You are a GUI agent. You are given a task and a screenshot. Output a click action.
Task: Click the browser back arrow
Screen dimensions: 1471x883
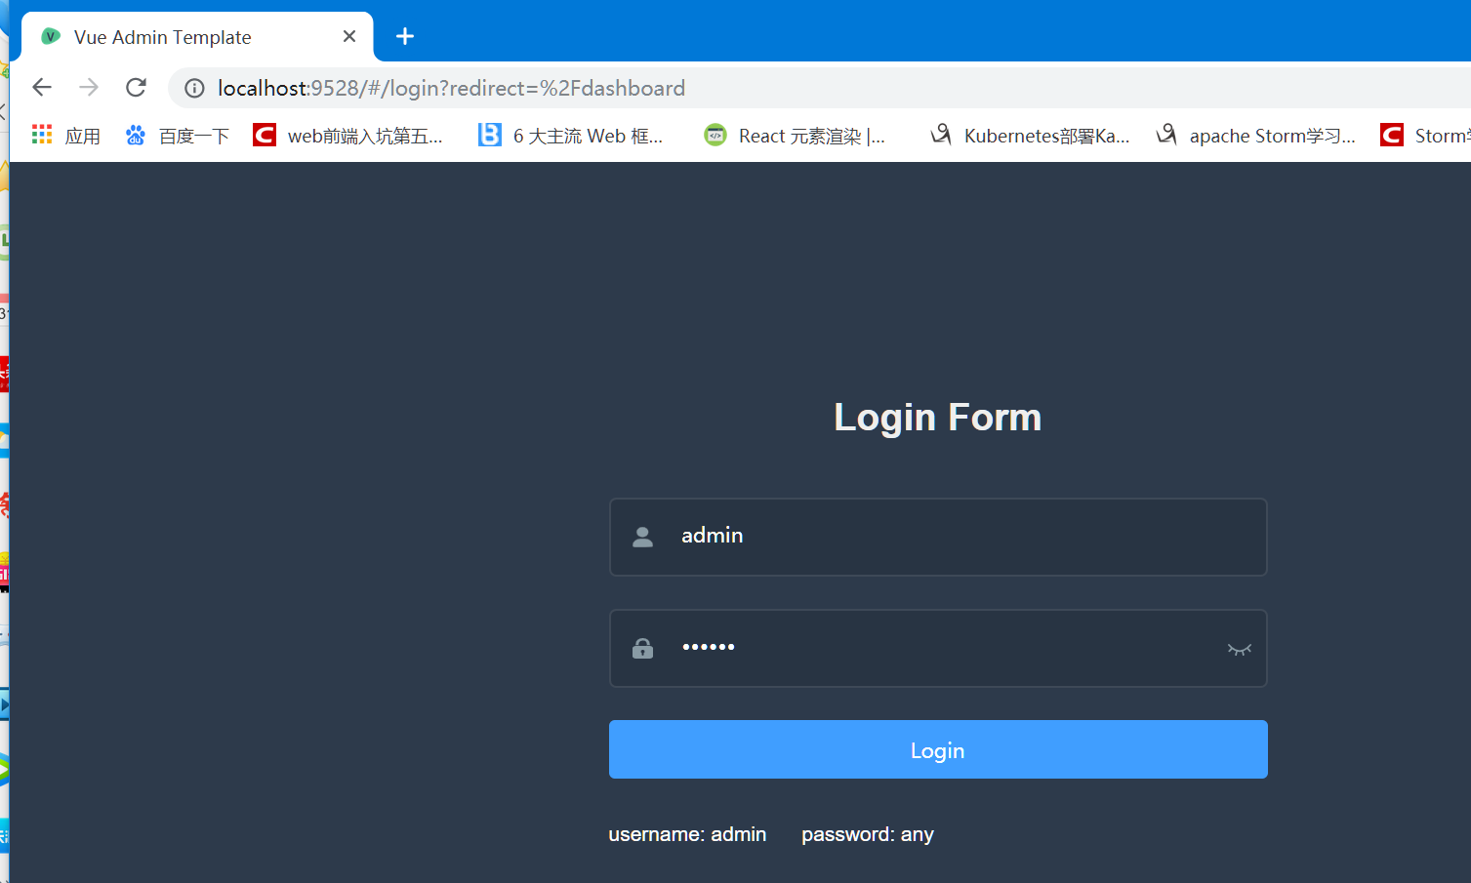coord(42,88)
